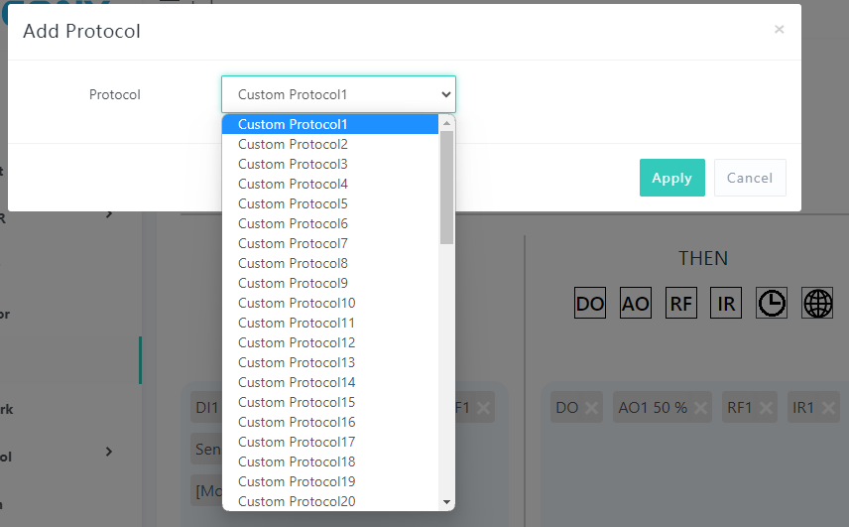The height and width of the screenshot is (527, 849).
Task: Select the RF action icon
Action: pyautogui.click(x=680, y=304)
